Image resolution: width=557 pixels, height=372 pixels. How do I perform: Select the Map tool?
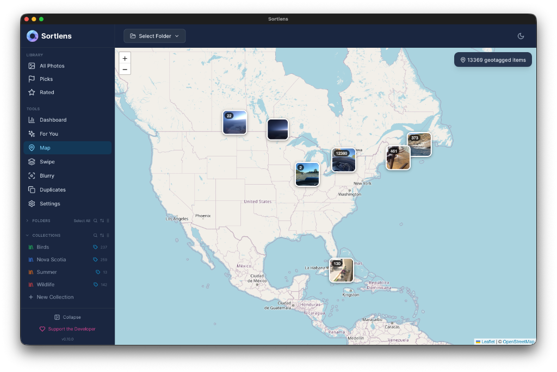(x=67, y=148)
